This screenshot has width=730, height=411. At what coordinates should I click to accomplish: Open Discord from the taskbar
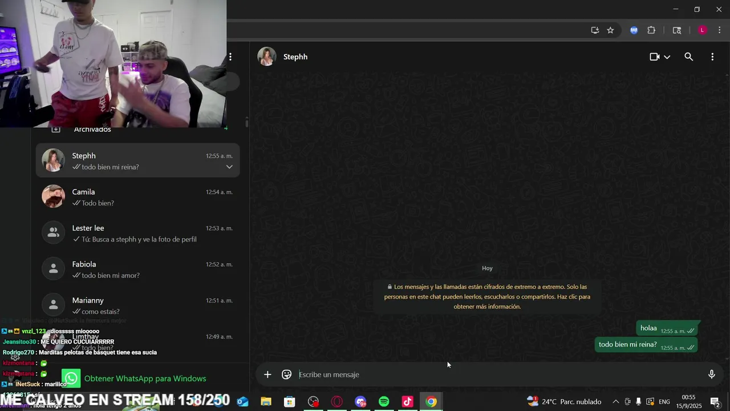pyautogui.click(x=360, y=402)
